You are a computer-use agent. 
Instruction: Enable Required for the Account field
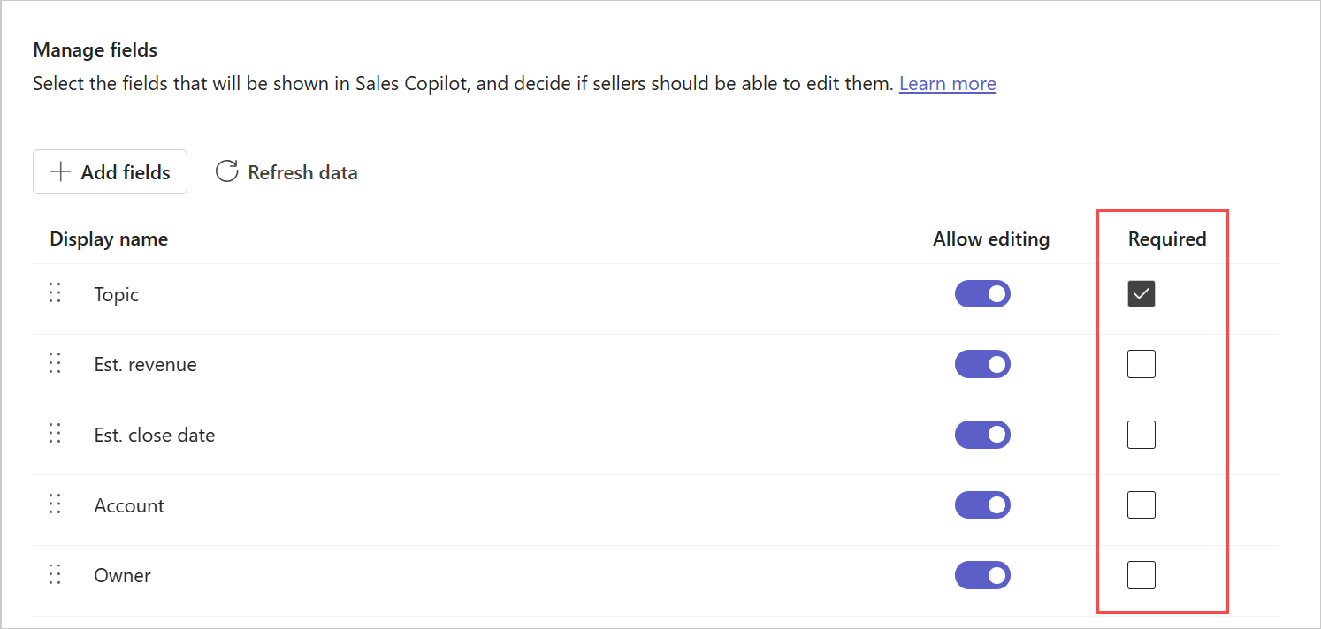1141,504
